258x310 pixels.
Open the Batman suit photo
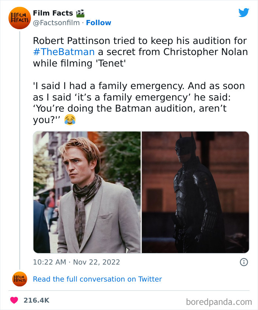(x=195, y=191)
